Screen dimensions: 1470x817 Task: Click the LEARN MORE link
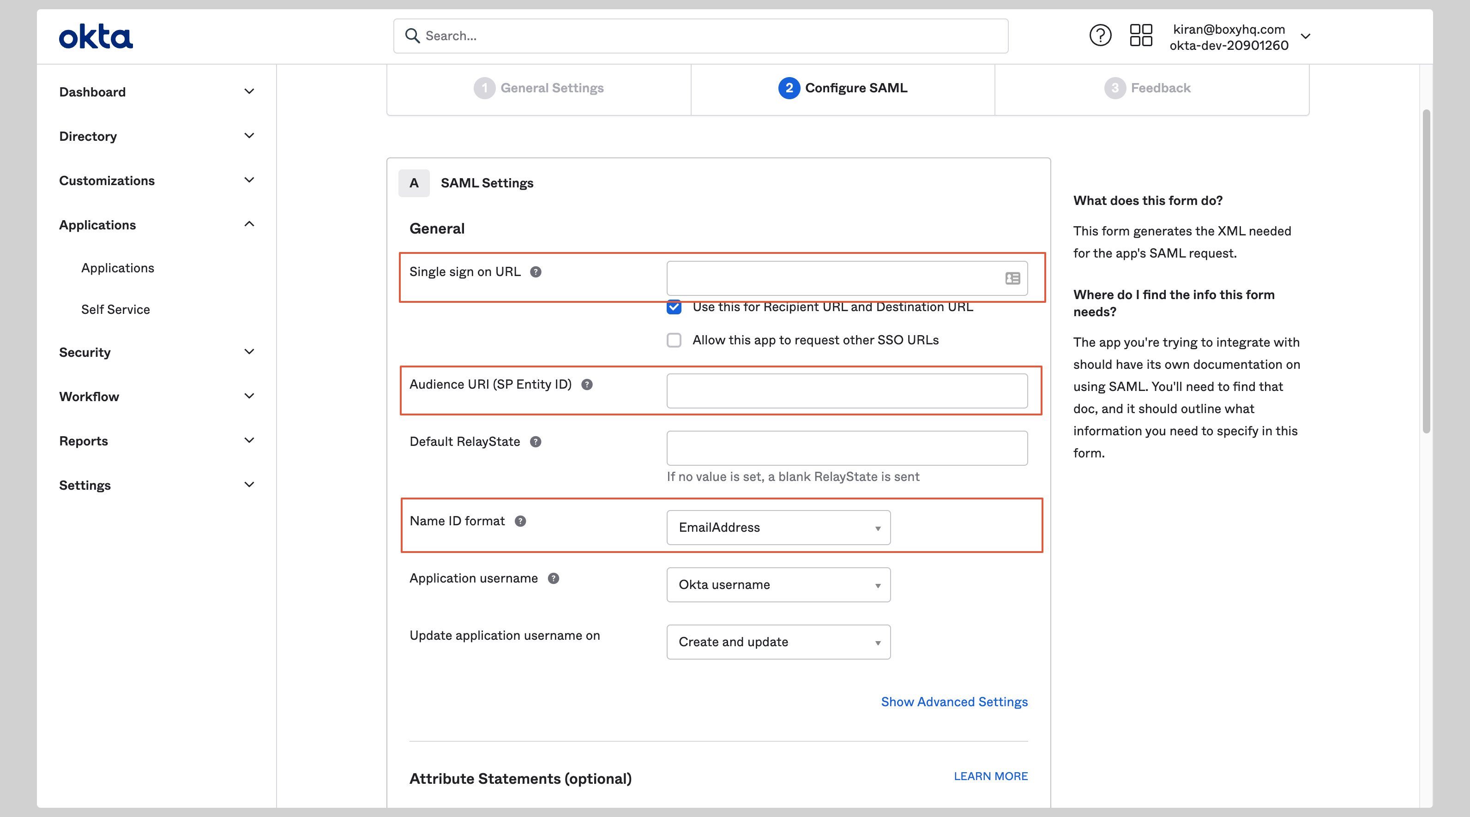[x=991, y=776]
